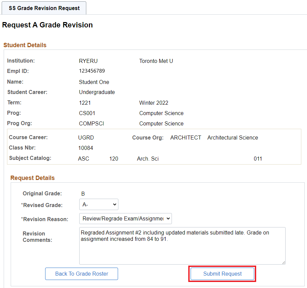
Task: Open the SS Grade Revision Request tab
Action: [x=44, y=8]
